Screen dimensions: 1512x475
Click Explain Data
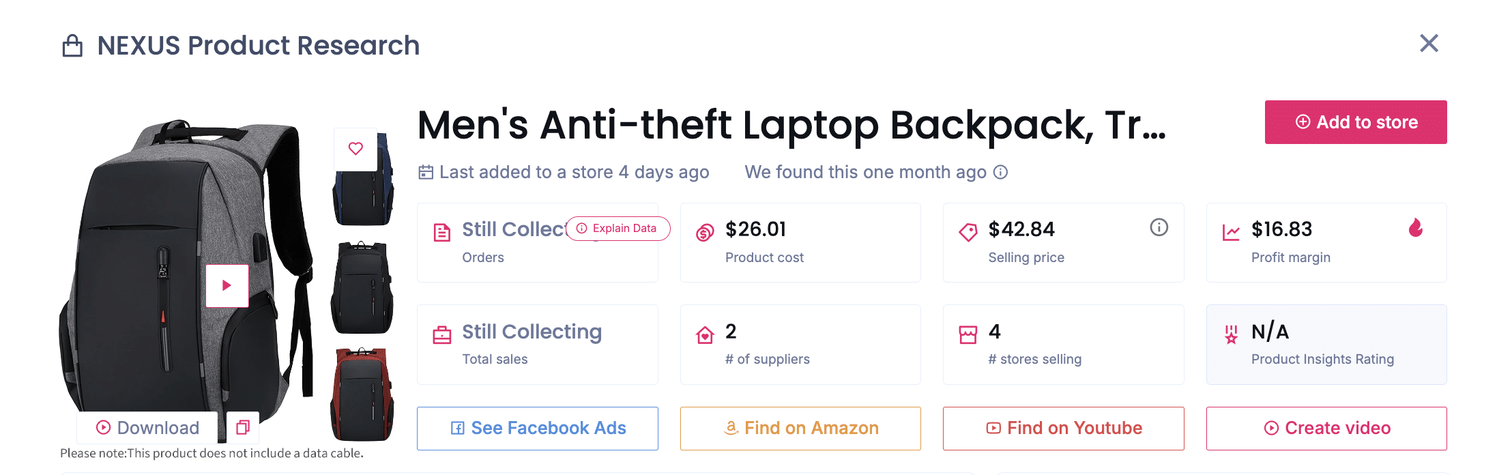pyautogui.click(x=617, y=229)
